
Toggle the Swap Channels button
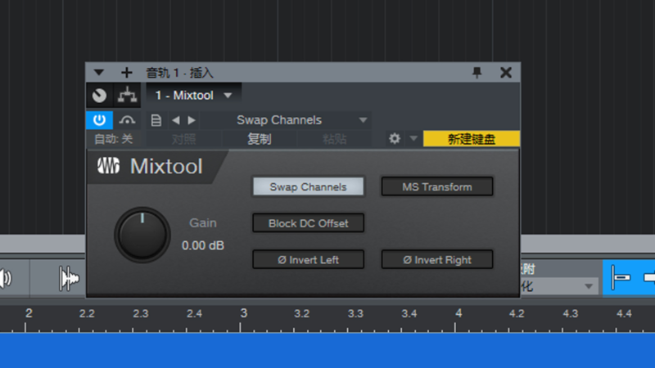pyautogui.click(x=308, y=186)
